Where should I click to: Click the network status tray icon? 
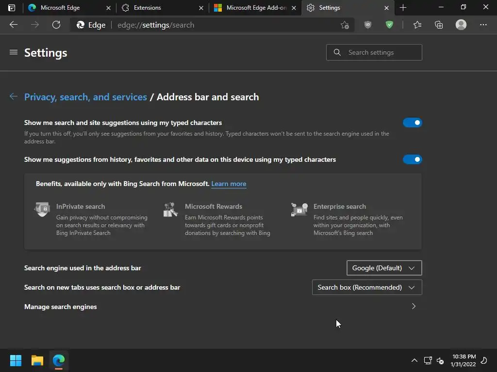428,360
